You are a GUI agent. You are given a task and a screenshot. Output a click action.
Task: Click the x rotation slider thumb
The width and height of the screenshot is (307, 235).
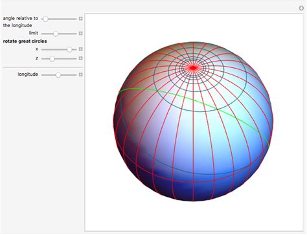[x=69, y=49]
